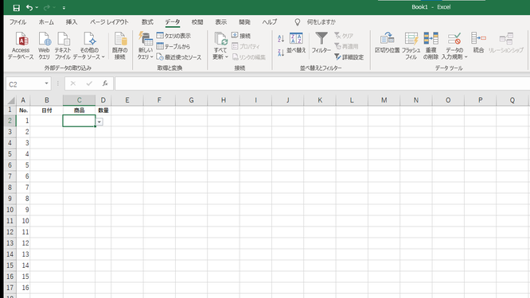Click the 区切り位置 icon
This screenshot has height=298, width=530.
tap(387, 43)
